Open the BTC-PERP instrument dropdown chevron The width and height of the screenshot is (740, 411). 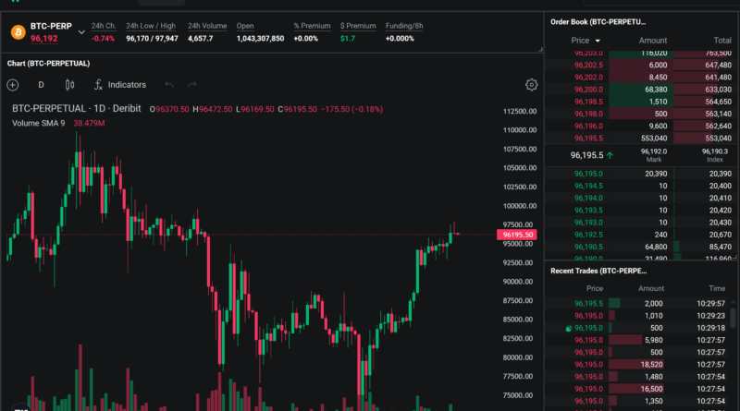click(x=81, y=32)
